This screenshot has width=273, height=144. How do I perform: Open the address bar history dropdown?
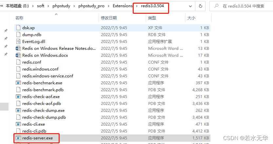[190, 6]
